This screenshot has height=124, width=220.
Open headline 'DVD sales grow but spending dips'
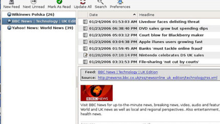[173, 28]
